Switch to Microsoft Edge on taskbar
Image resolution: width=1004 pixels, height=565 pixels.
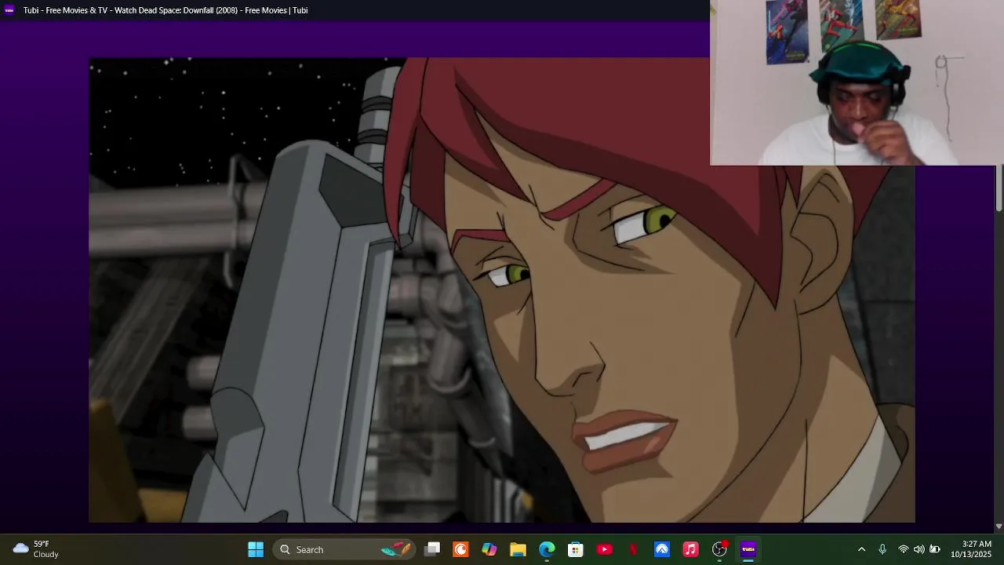(547, 549)
